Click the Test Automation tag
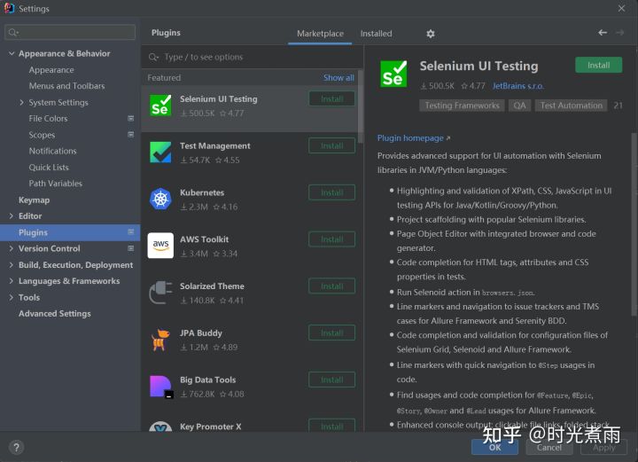The image size is (638, 462). (x=571, y=106)
